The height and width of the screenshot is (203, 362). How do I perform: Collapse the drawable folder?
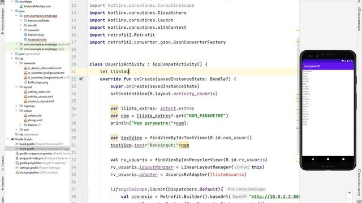[x=16, y=63]
